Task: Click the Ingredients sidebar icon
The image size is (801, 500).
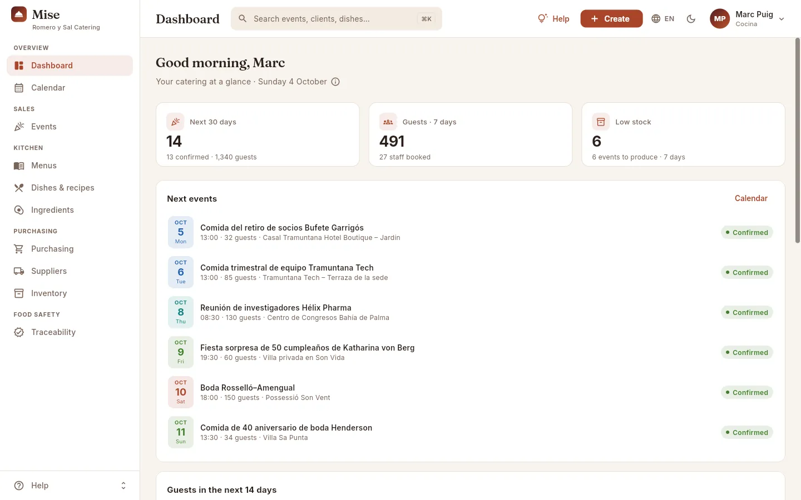Action: (19, 210)
